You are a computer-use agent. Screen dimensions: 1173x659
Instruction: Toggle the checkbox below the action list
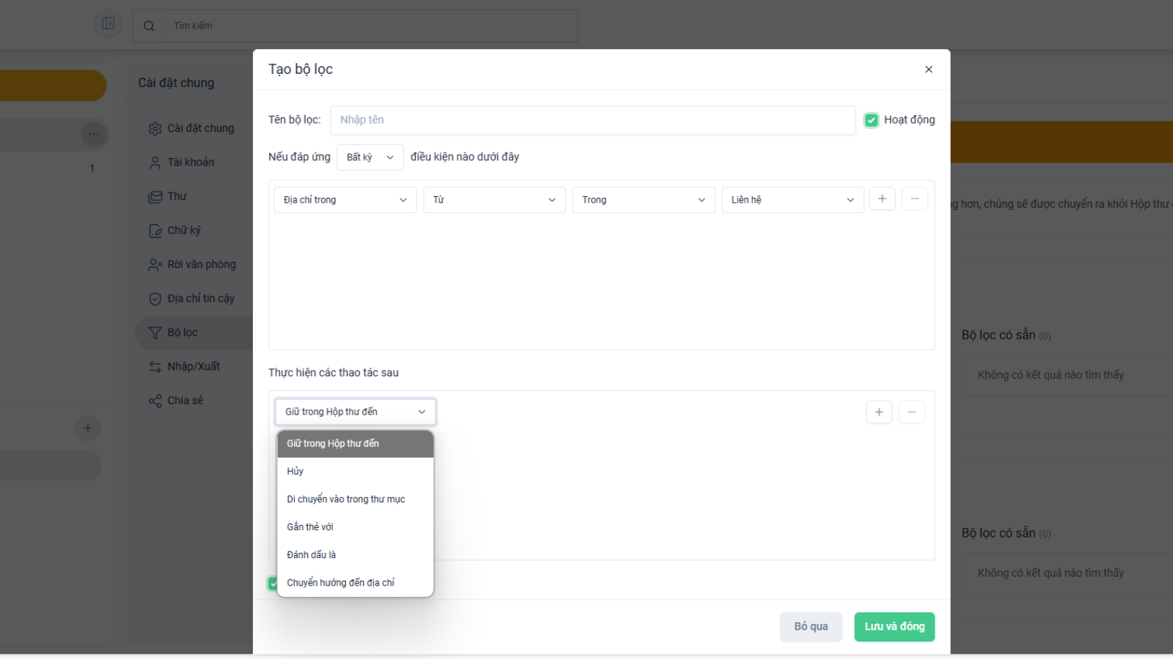coord(273,584)
